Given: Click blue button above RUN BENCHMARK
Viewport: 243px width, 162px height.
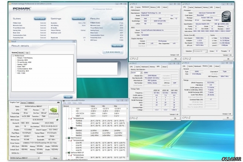Looking at the screenshot, I should point(117,46).
